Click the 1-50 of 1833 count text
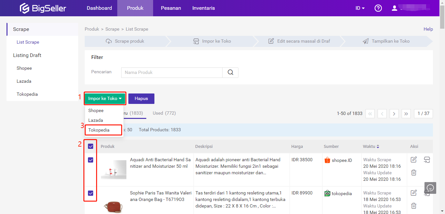The height and width of the screenshot is (214, 445). (350, 113)
